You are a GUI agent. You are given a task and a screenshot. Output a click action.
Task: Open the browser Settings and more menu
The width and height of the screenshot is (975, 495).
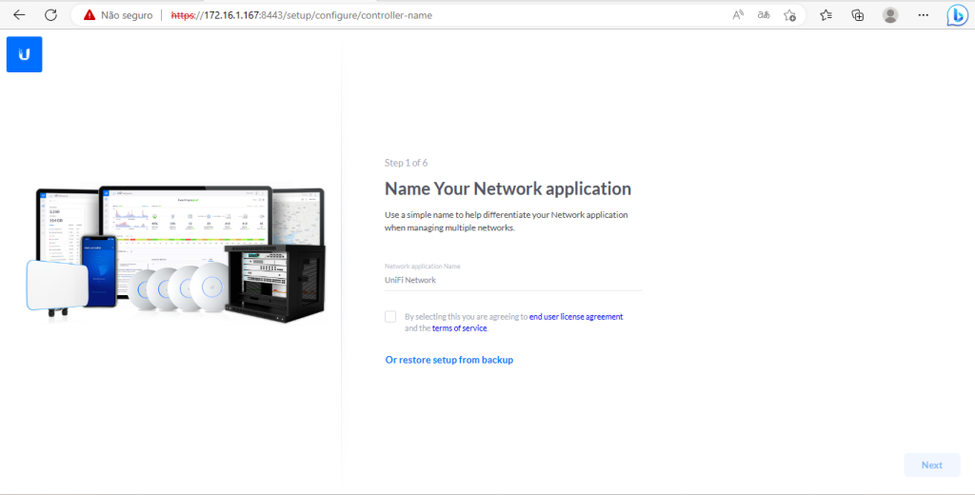tap(923, 15)
